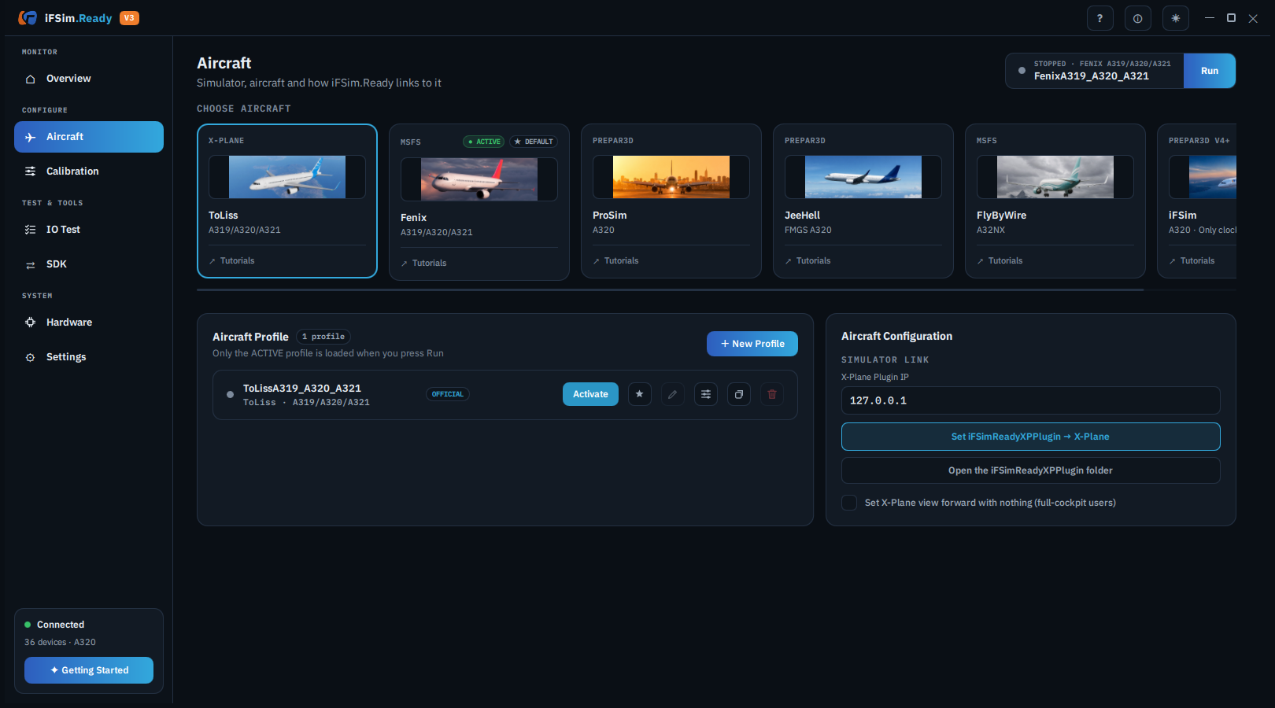Open Tutorials link on Fenix card
The width and height of the screenshot is (1275, 708).
click(424, 264)
